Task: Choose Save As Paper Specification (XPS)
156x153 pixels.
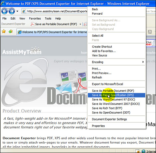Action: pyautogui.click(x=117, y=95)
